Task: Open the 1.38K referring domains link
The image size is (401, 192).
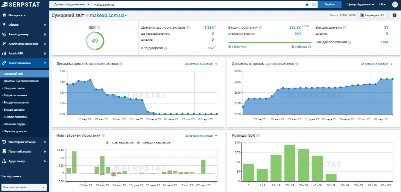Action: click(209, 28)
